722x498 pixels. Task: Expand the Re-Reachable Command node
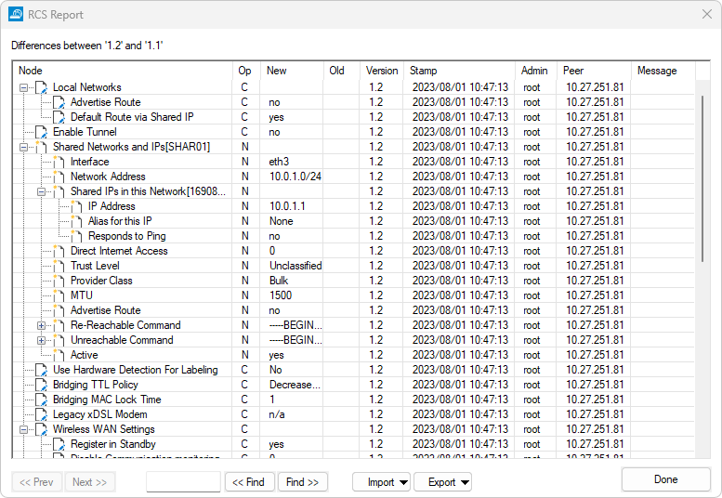pos(42,325)
